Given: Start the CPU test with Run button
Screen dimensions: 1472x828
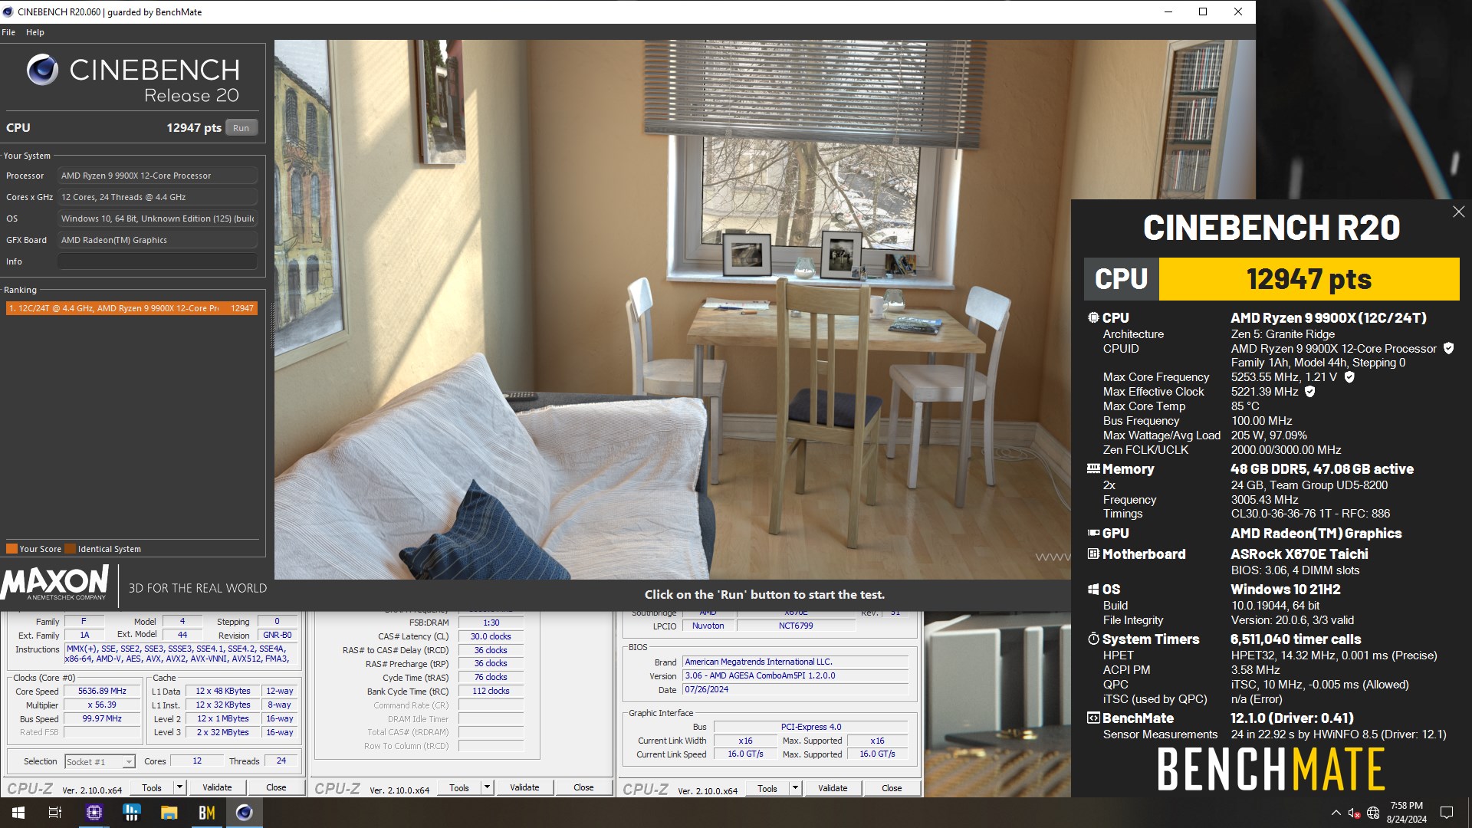Looking at the screenshot, I should [x=241, y=128].
